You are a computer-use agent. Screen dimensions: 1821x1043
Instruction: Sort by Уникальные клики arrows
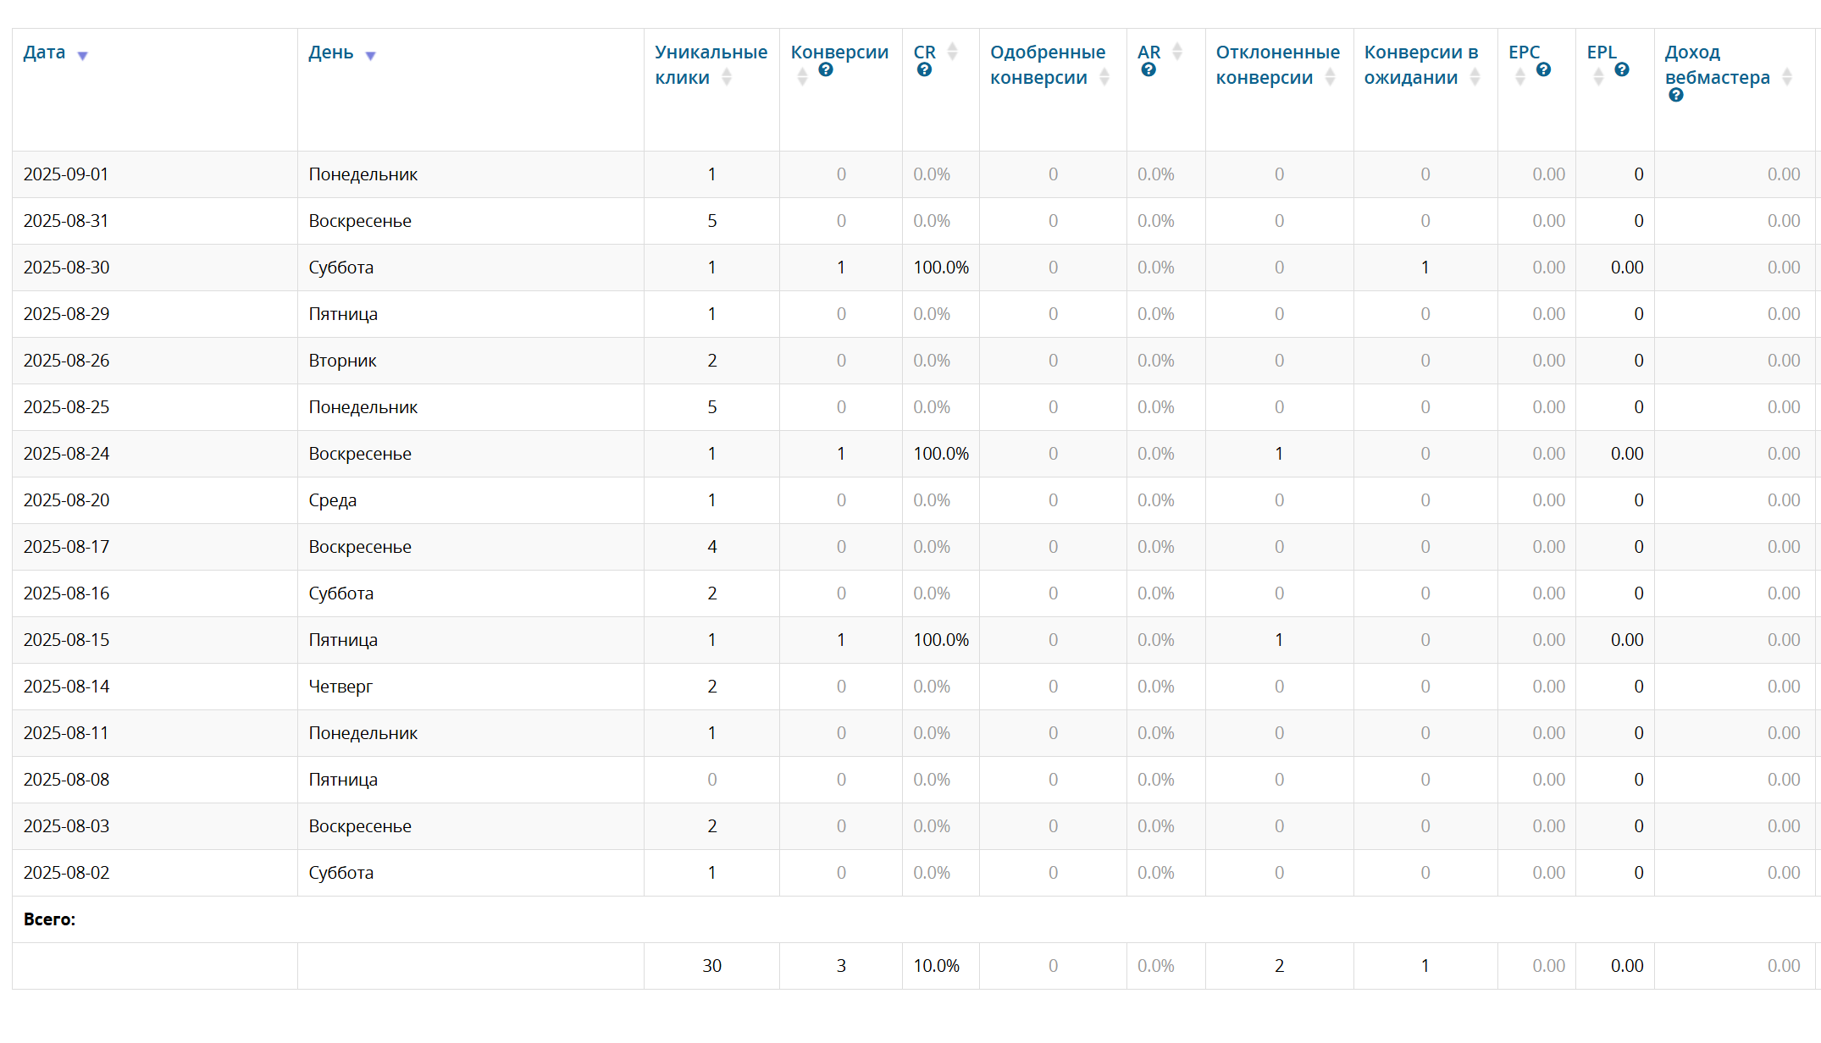point(727,78)
